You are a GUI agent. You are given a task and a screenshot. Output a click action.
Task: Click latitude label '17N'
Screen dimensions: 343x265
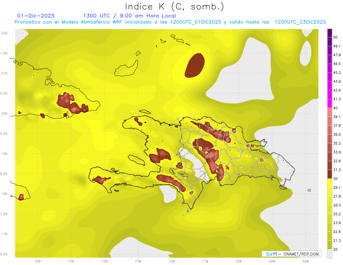(x=4, y=234)
